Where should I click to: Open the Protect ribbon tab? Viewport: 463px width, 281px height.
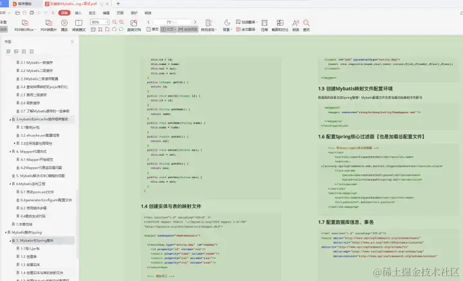134,13
